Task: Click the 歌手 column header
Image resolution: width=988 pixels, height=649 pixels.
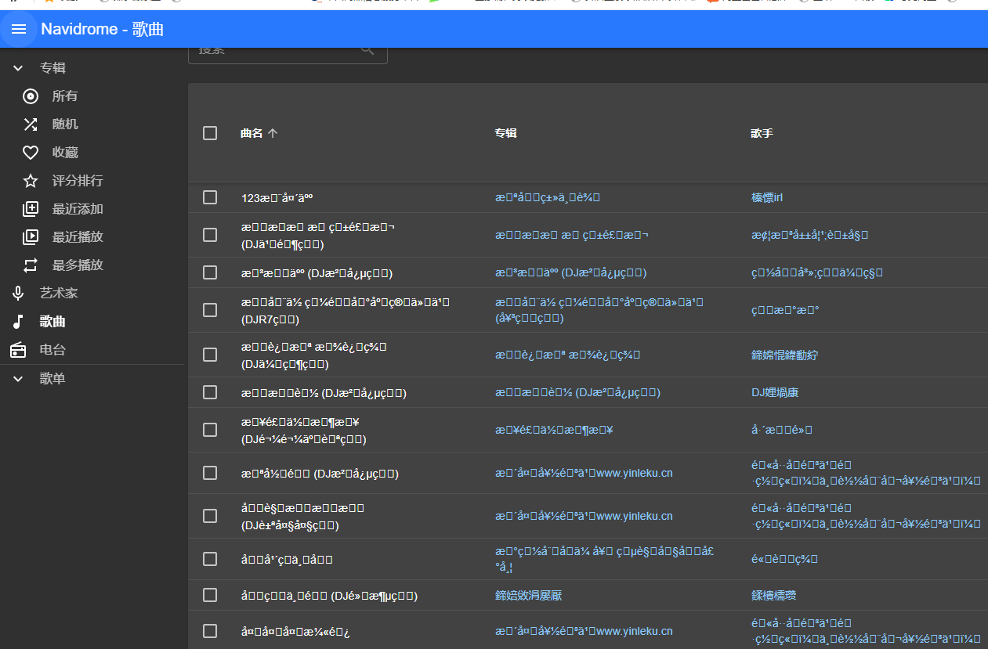Action: (x=762, y=133)
